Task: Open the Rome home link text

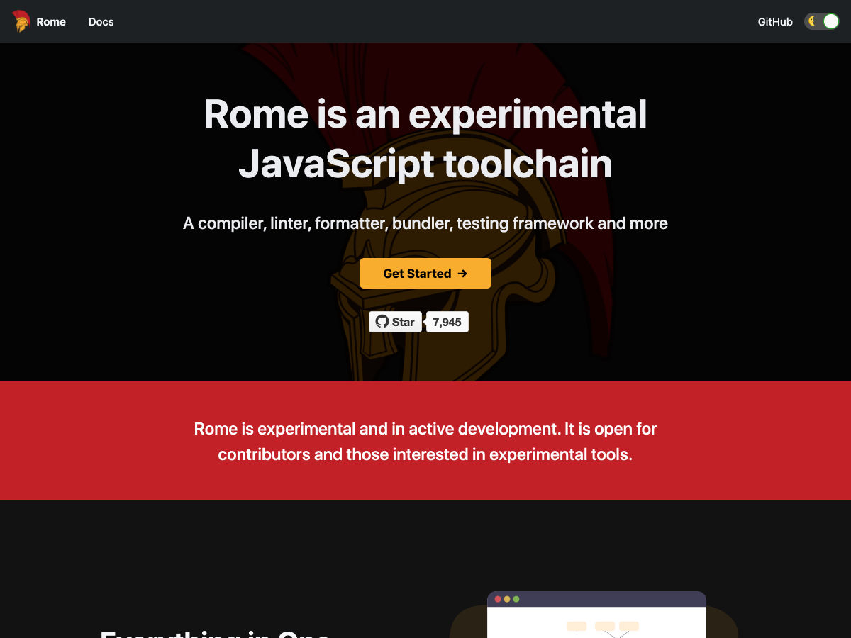Action: point(51,22)
